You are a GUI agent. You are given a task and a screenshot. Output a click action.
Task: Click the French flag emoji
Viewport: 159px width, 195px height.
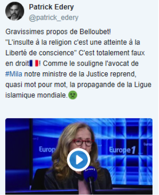point(34,63)
